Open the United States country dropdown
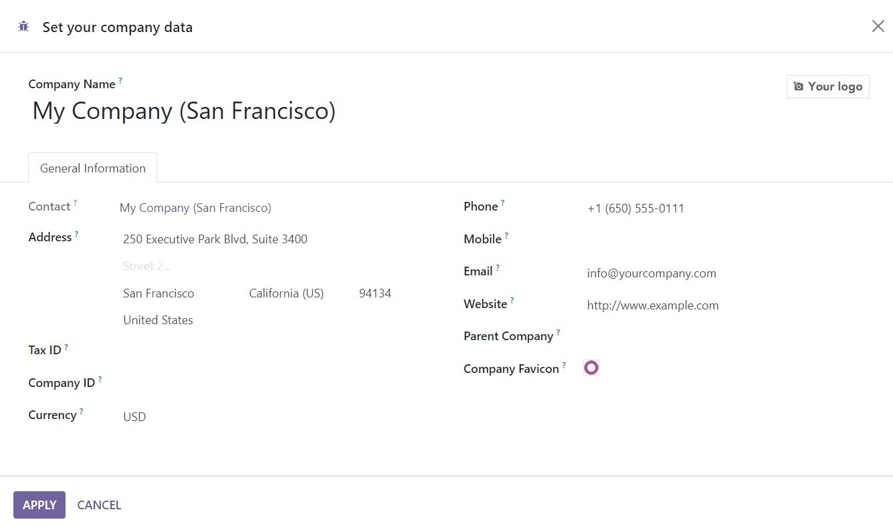 click(276, 320)
